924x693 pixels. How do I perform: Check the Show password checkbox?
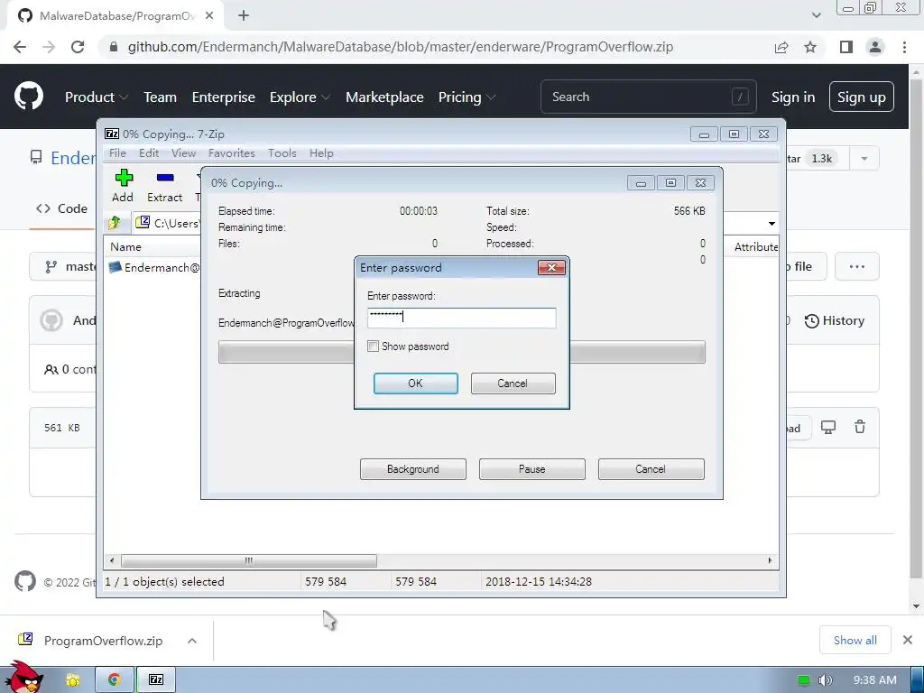[373, 346]
